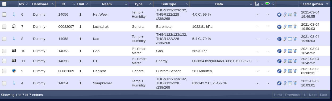Click the pencil edit icon for Daglicht
This screenshot has width=332, height=101.
[x=285, y=71]
